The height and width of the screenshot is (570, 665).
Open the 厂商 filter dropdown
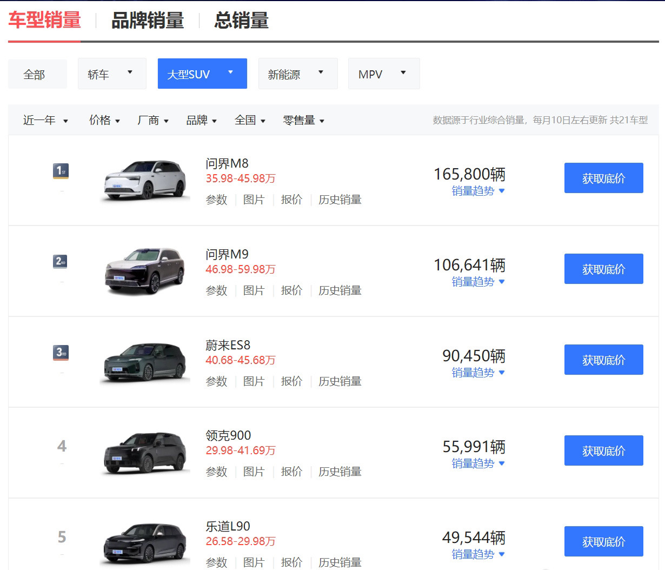click(153, 120)
